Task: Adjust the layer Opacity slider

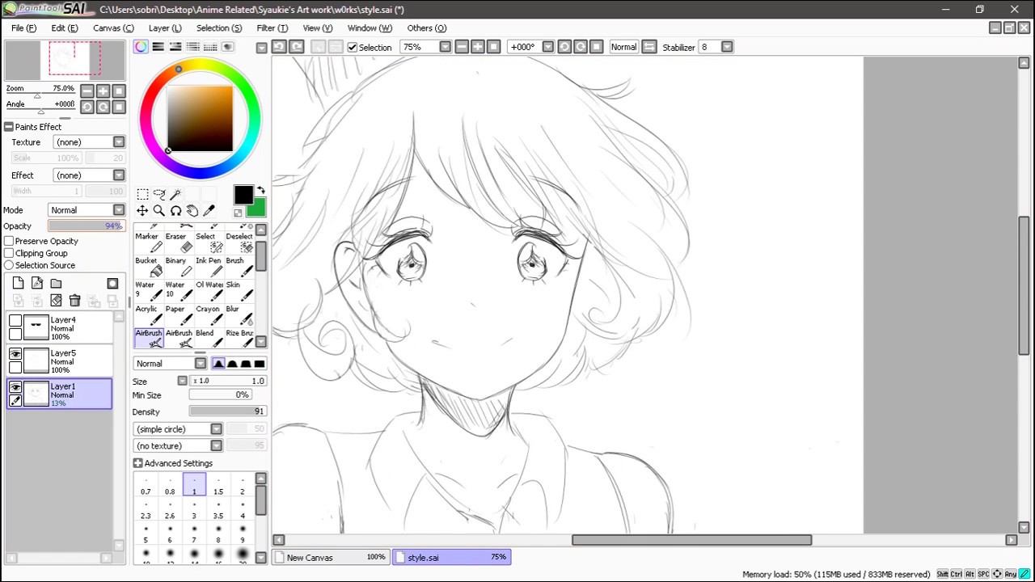Action: pos(86,226)
